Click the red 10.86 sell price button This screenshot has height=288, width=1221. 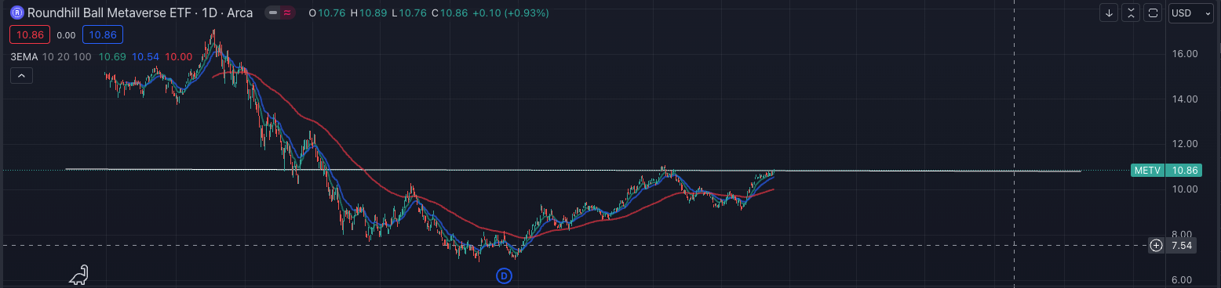point(31,35)
